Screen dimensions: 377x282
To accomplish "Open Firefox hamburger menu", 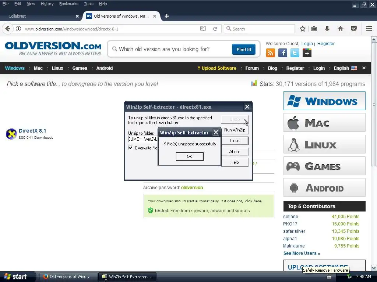I will pyautogui.click(x=369, y=29).
